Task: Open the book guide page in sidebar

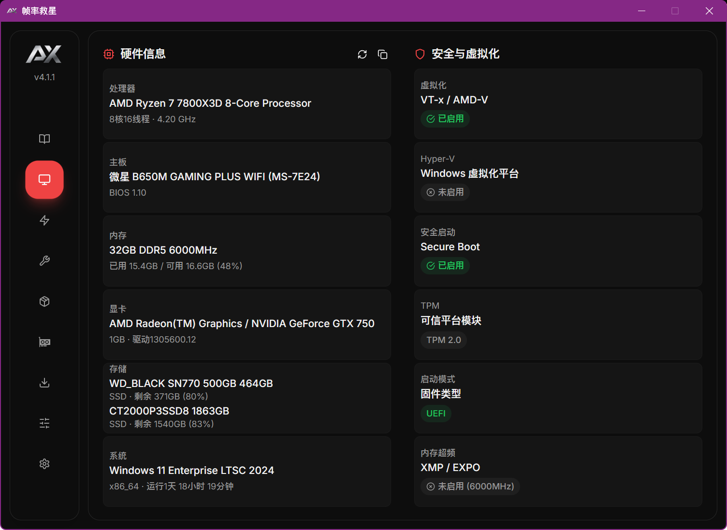Action: [44, 139]
